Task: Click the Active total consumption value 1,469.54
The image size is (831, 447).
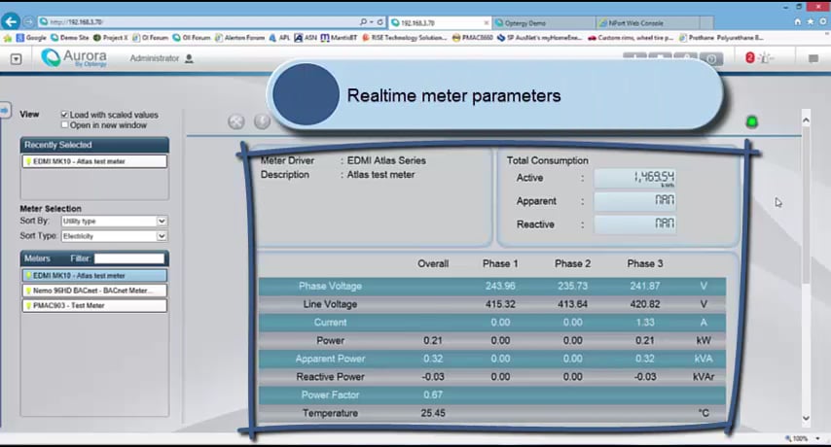Action: pos(634,178)
